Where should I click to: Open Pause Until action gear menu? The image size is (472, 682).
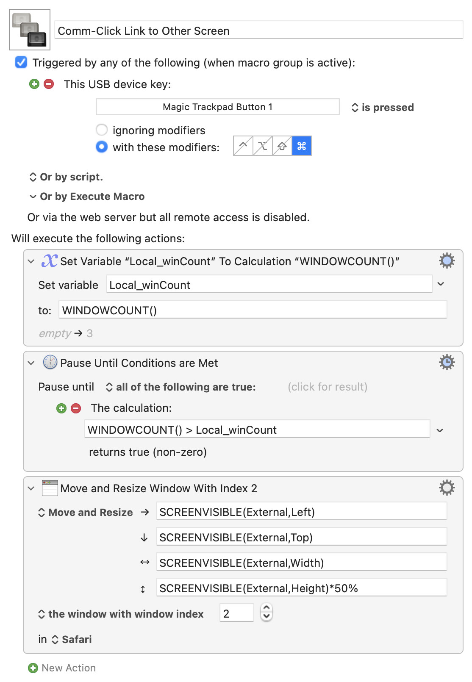pos(447,362)
